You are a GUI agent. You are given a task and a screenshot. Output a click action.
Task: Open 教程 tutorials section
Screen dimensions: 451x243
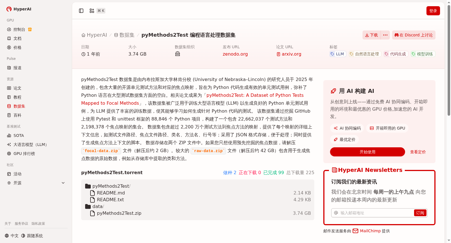coord(17,97)
